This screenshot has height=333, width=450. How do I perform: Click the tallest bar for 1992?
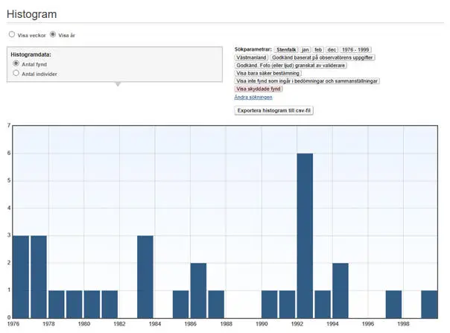point(305,235)
